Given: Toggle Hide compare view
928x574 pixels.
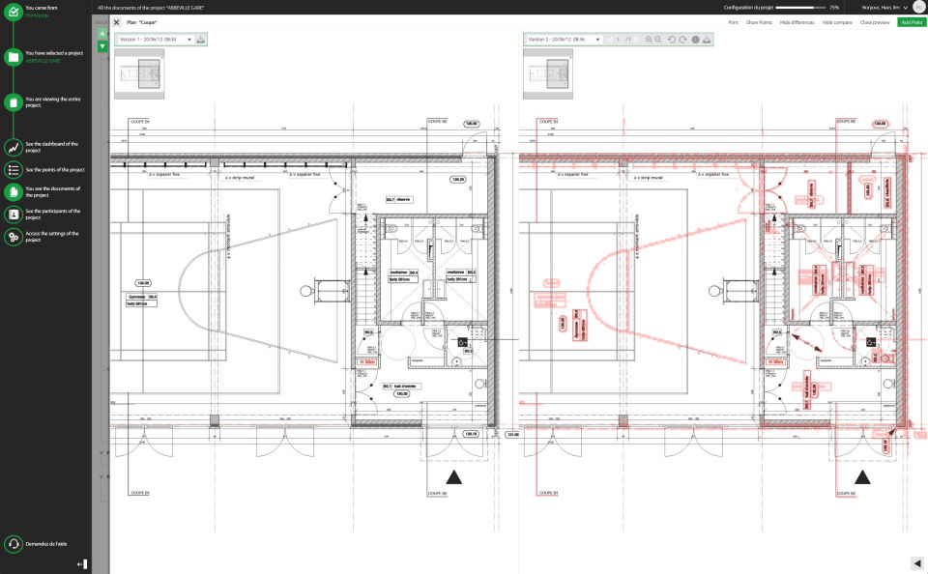Looking at the screenshot, I should [x=837, y=22].
